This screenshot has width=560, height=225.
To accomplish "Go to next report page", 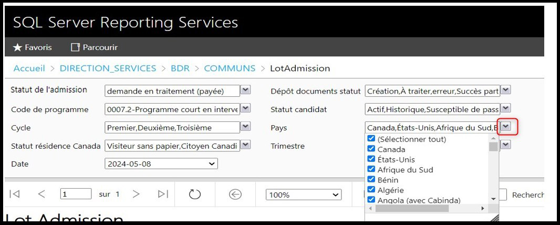I will [x=136, y=194].
